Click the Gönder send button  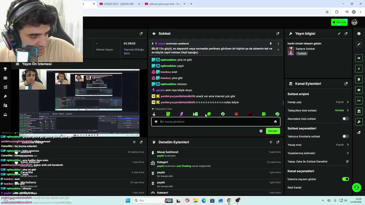click(273, 131)
